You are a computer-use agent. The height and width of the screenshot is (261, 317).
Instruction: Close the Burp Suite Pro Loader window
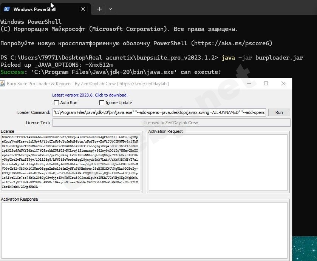(283, 83)
